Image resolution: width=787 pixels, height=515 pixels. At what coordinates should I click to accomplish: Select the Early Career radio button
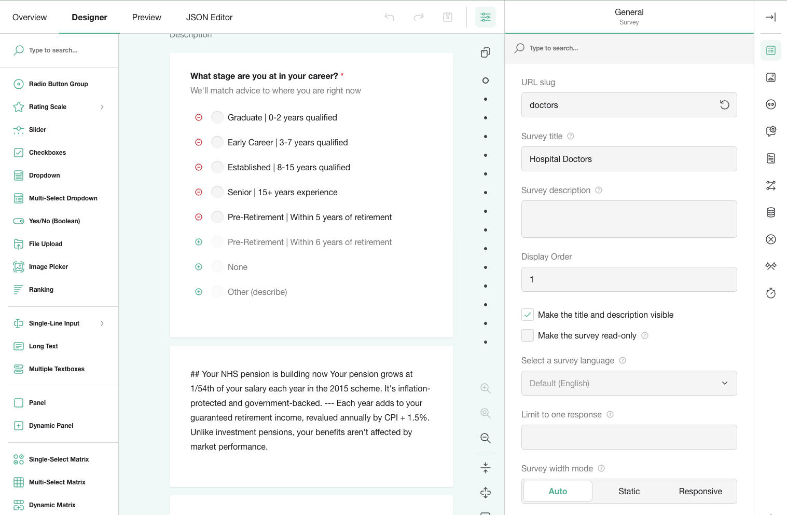(217, 142)
